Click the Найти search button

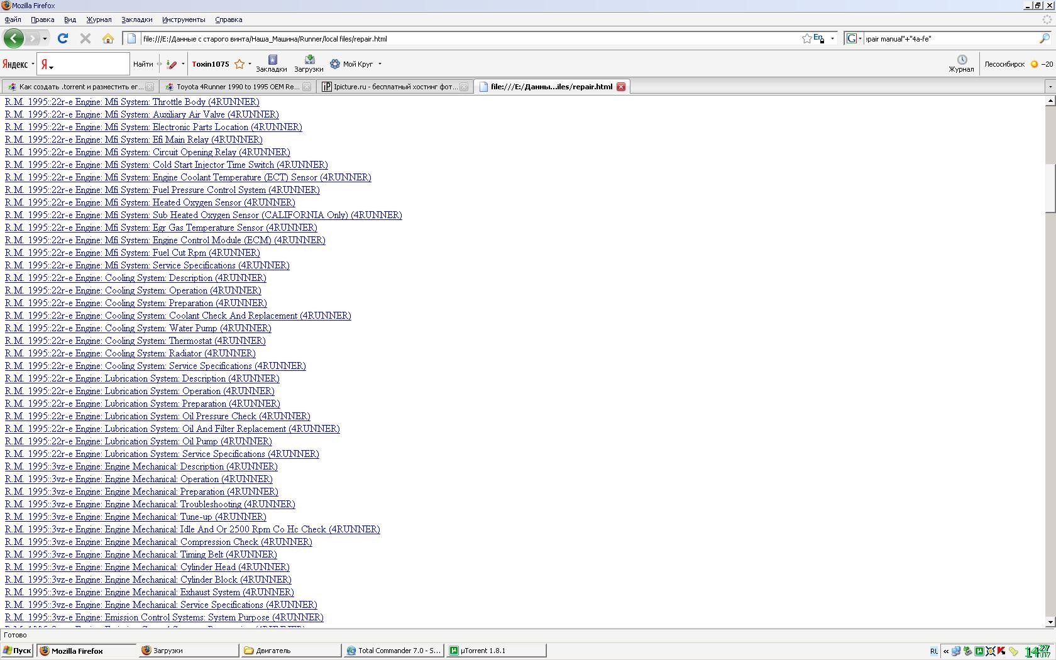coord(143,63)
